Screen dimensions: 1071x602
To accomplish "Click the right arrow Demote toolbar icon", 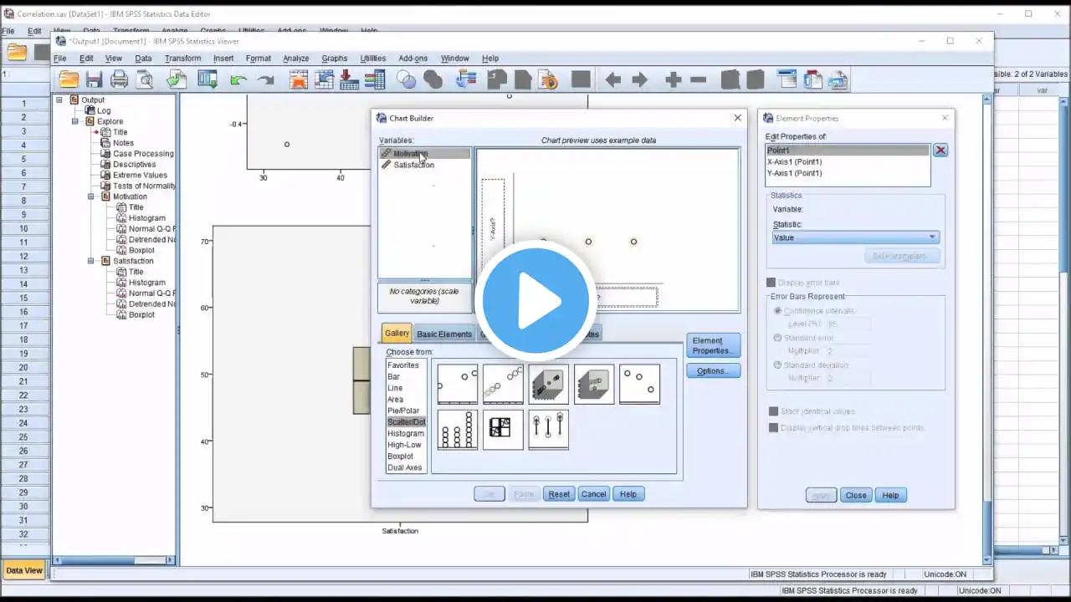I will point(640,80).
